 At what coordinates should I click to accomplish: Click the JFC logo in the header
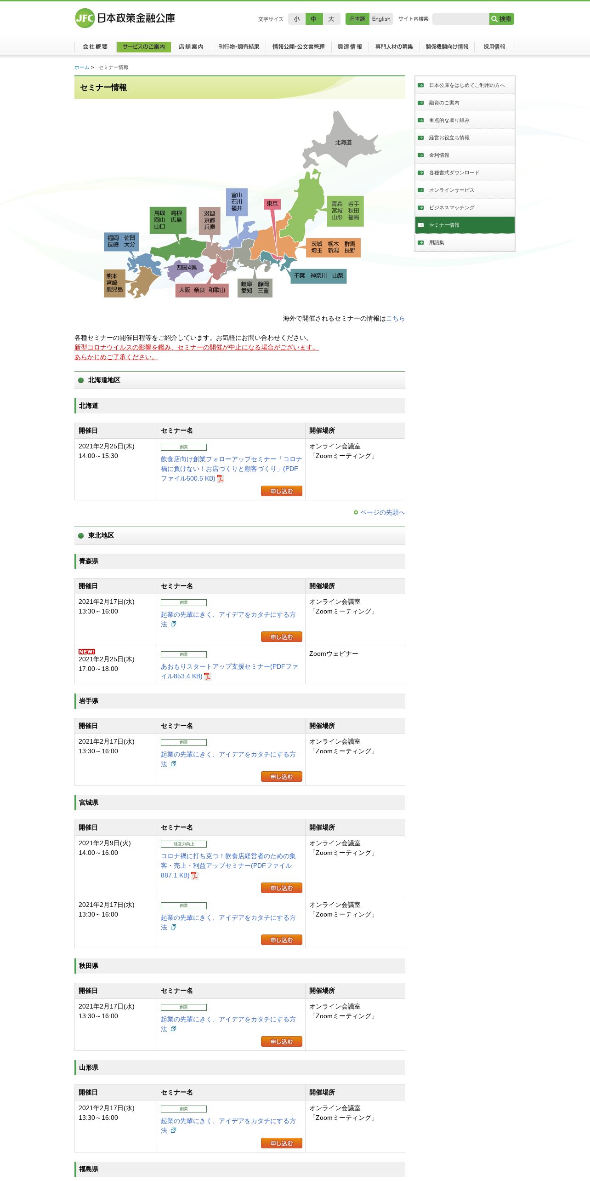point(125,18)
